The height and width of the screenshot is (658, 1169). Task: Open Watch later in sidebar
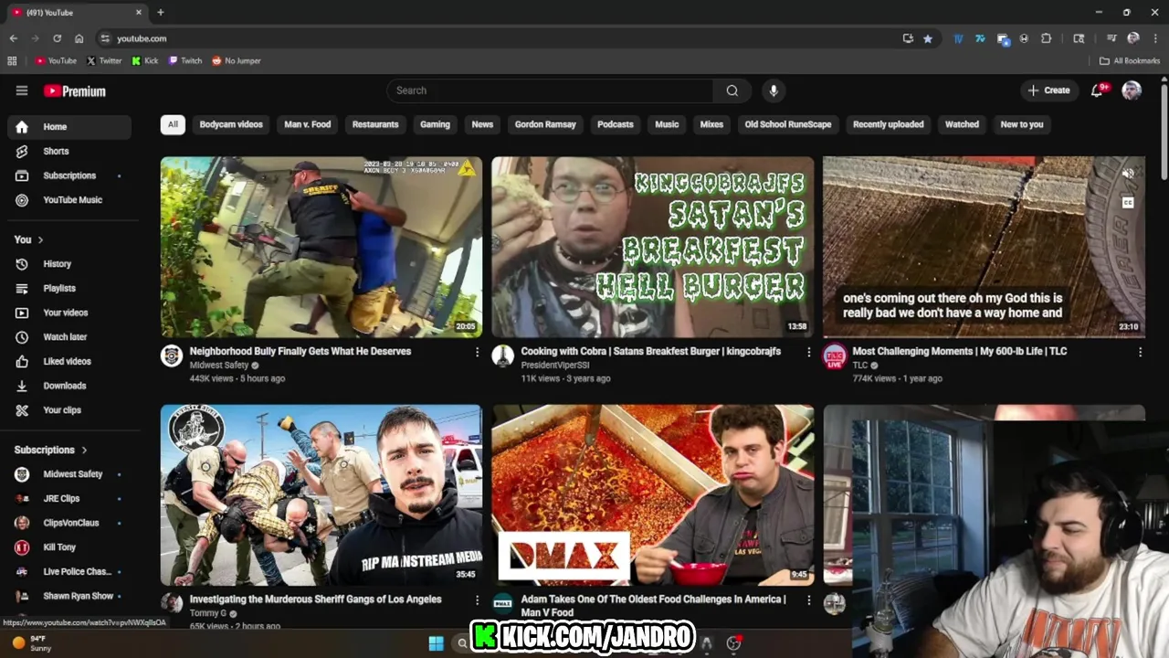69,337
